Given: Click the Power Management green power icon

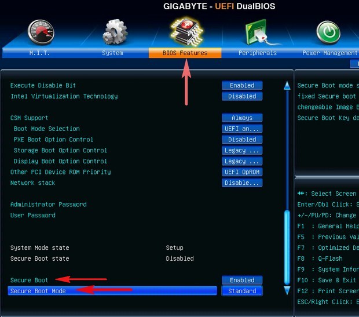Looking at the screenshot, I should (328, 32).
